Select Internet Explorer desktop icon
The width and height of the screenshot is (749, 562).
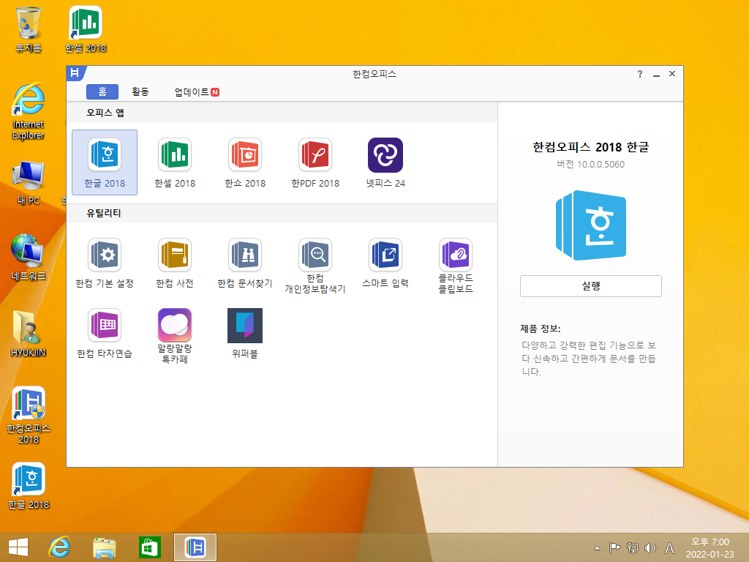29,111
